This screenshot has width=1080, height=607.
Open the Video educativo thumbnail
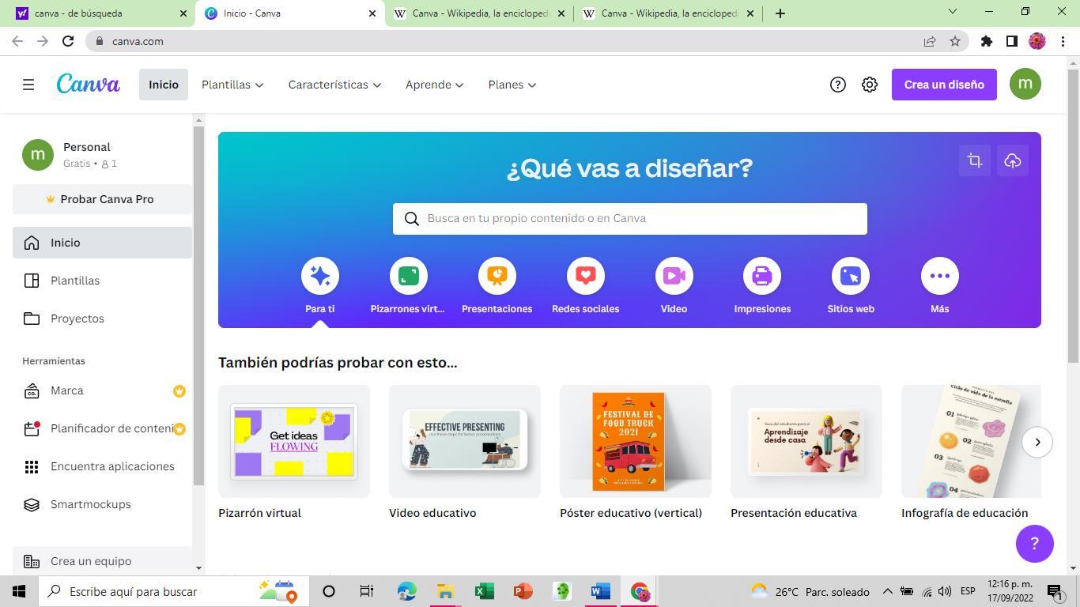[465, 442]
